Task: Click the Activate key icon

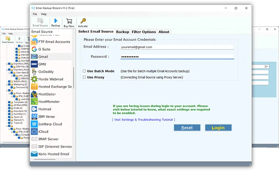Action: click(x=83, y=23)
